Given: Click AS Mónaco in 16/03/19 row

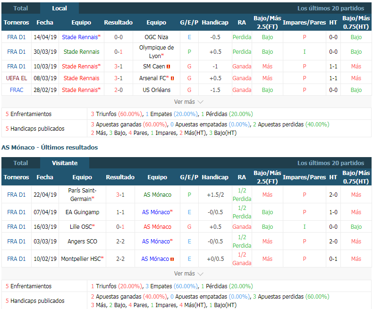Looking at the screenshot, I should (x=157, y=227).
